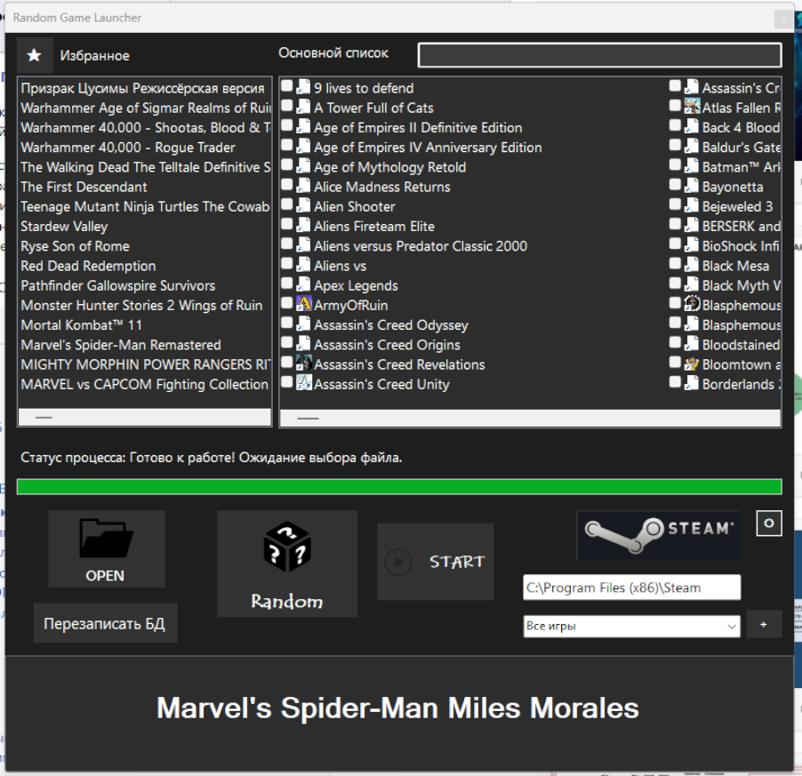802x776 pixels.
Task: Open the folder icon labeled OPEN
Action: tap(107, 548)
